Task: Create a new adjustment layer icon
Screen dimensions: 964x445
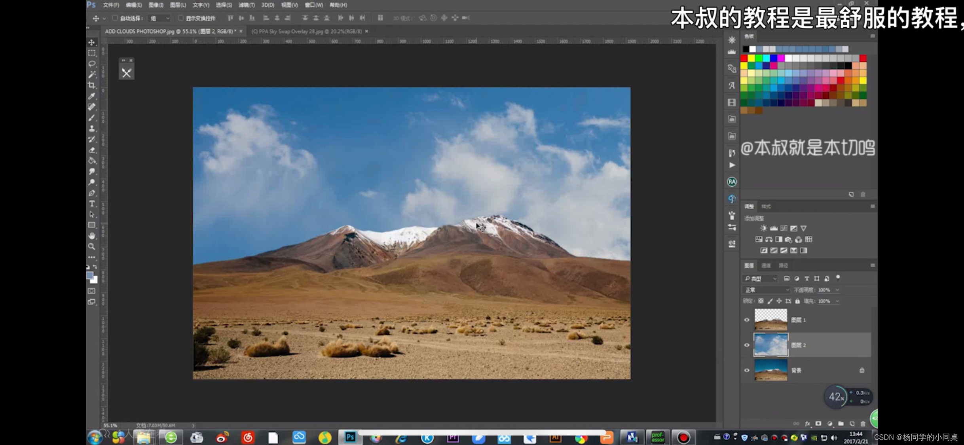Action: pyautogui.click(x=830, y=424)
